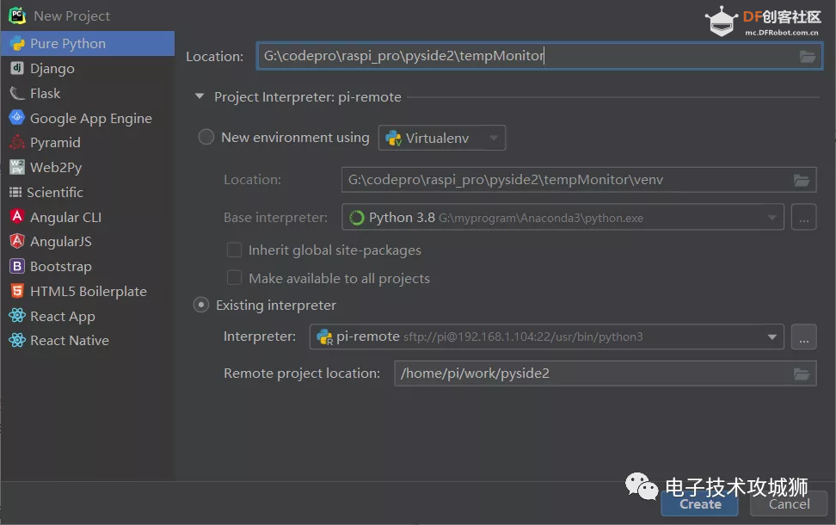This screenshot has width=836, height=525.
Task: Browse folder for Remote project location
Action: 802,374
